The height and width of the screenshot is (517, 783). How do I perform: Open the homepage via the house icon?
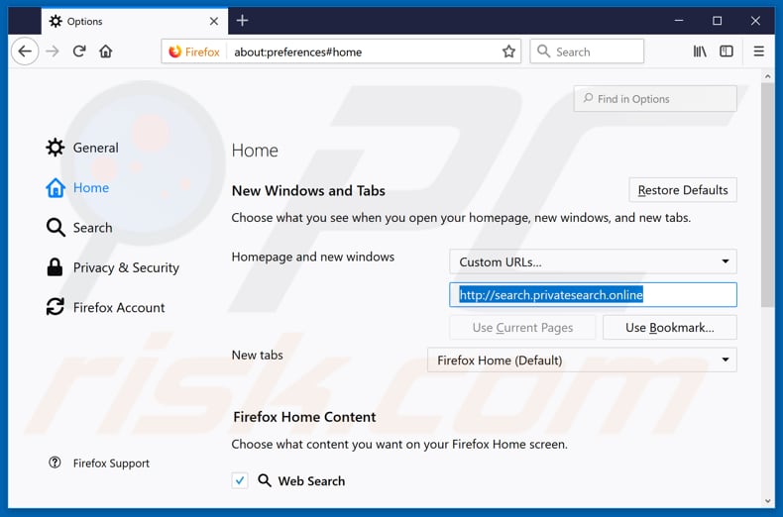pos(106,52)
